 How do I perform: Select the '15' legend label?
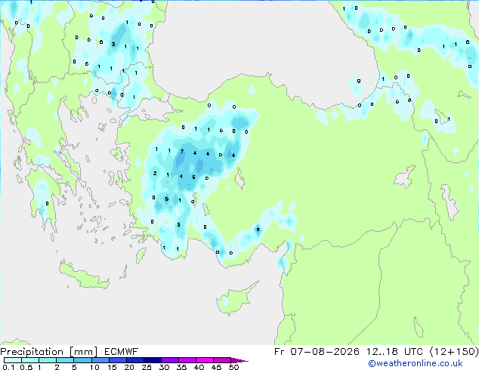pos(112,367)
